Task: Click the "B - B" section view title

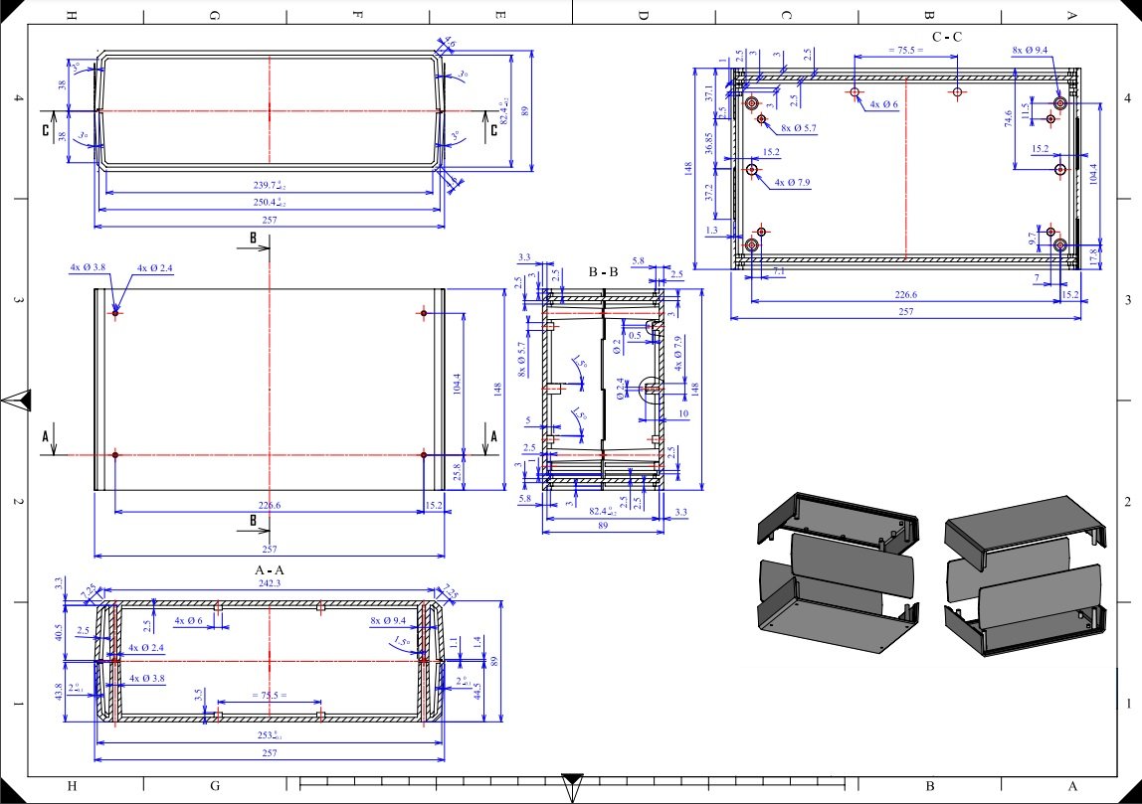Action: pyautogui.click(x=605, y=269)
